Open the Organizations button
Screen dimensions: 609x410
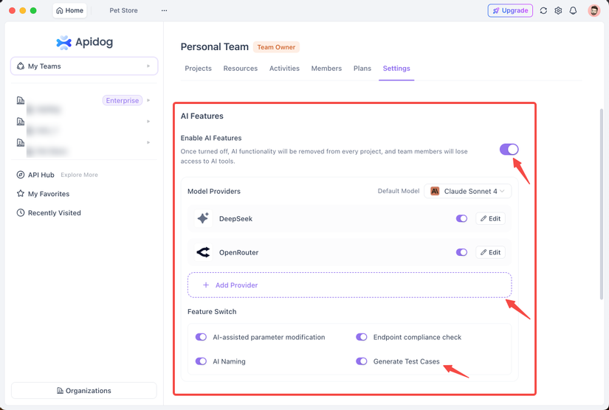click(84, 391)
